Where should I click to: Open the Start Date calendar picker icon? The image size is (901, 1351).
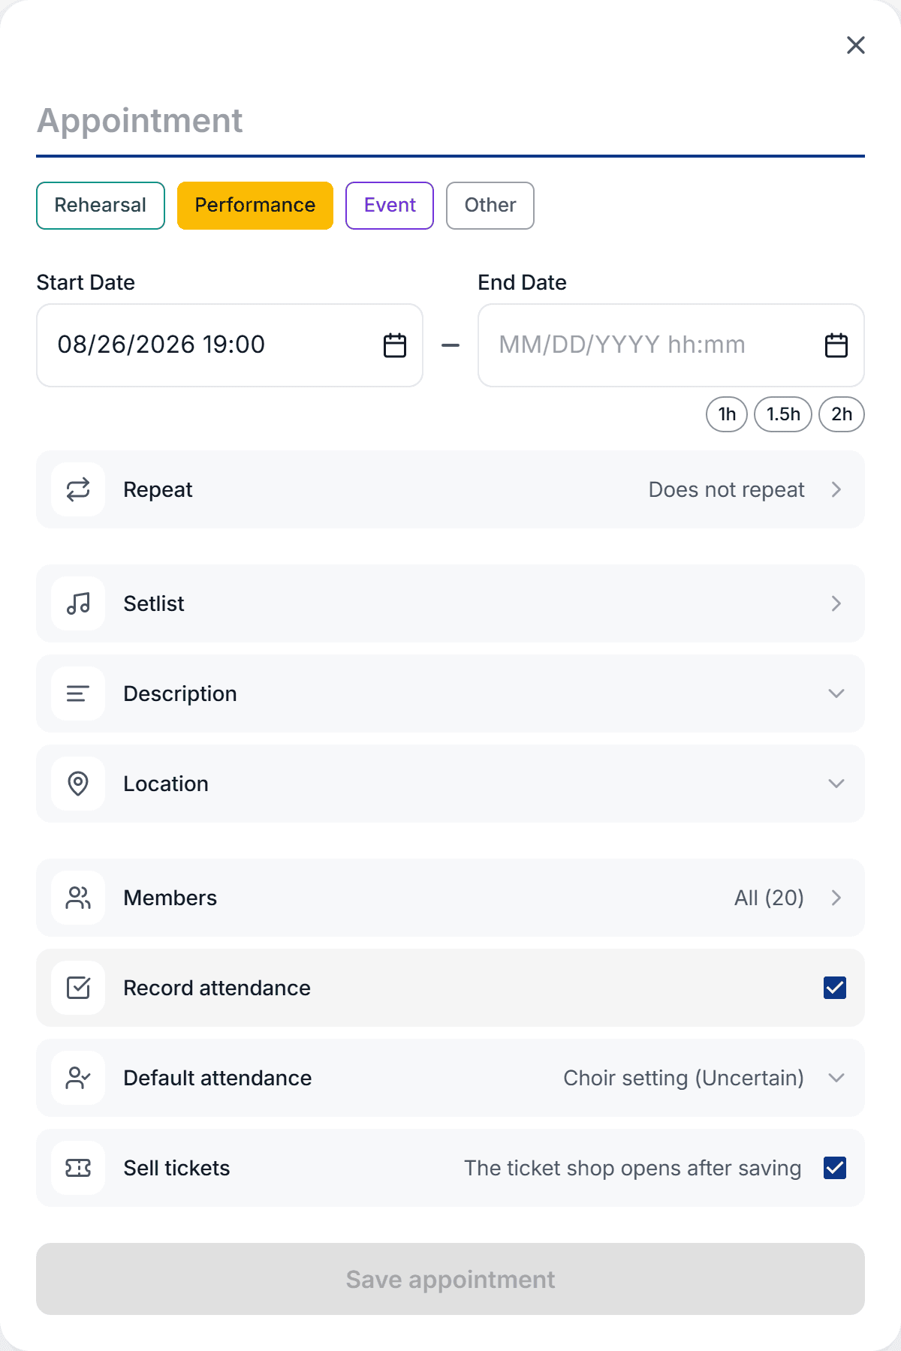tap(395, 345)
